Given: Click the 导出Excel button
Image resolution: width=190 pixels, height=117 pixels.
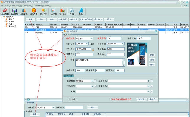Looking at the screenshot, I should (98, 19).
